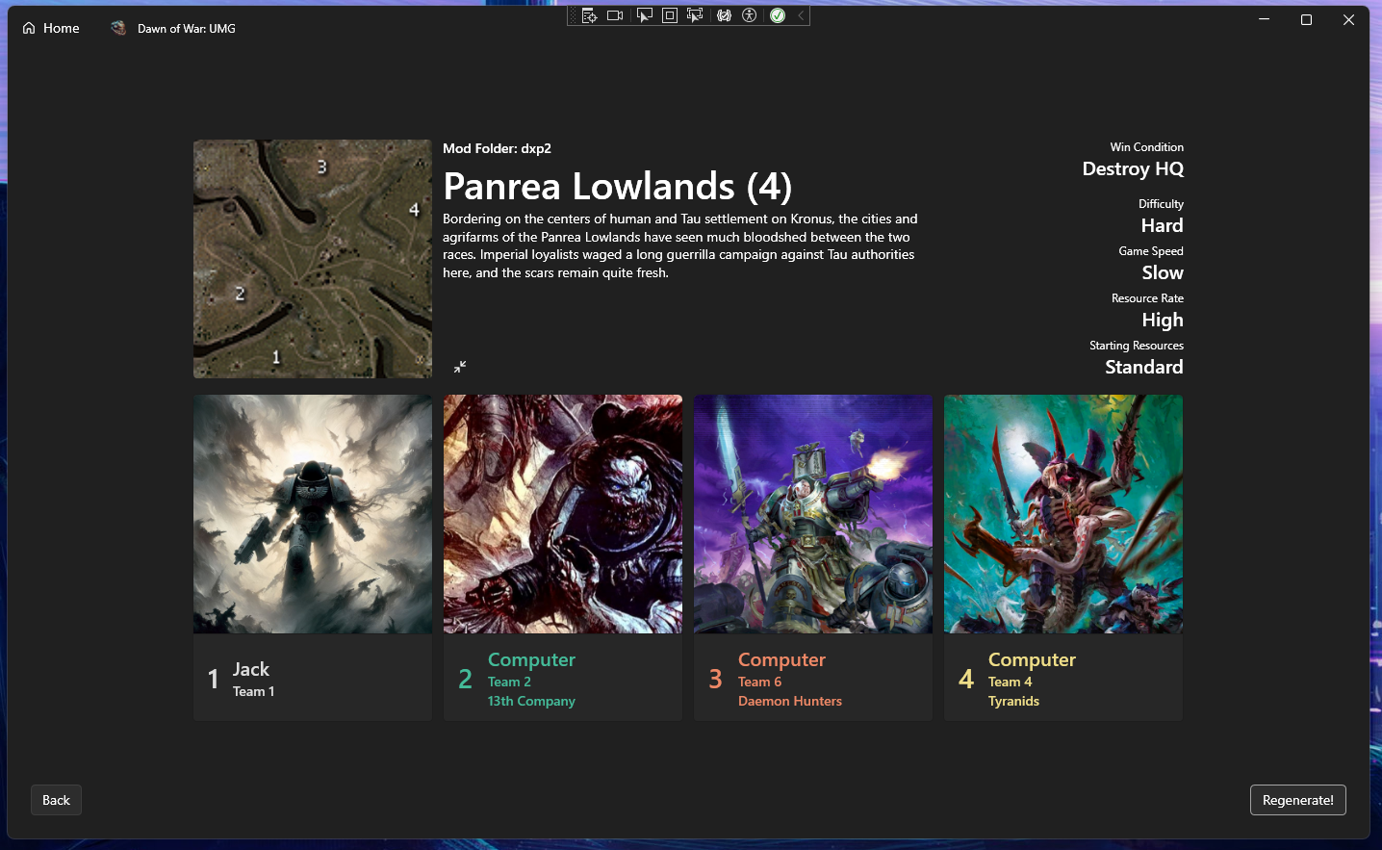1382x850 pixels.
Task: Click the 'Tyranids' race label
Action: (x=1013, y=701)
